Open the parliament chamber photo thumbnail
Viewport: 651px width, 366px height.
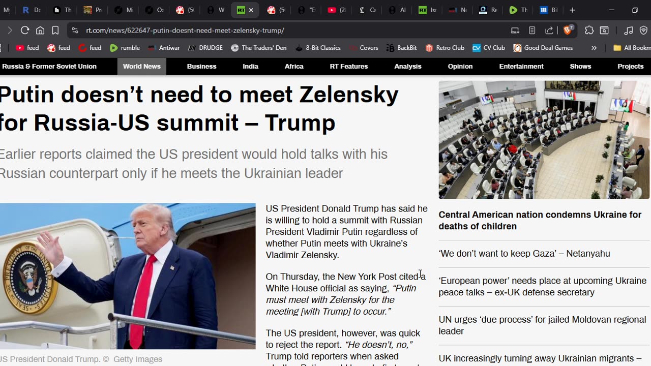pos(544,140)
